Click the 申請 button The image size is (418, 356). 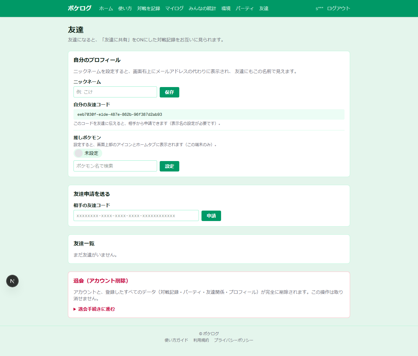point(211,216)
